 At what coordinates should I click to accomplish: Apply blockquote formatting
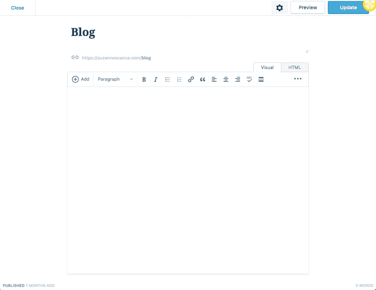(x=203, y=79)
